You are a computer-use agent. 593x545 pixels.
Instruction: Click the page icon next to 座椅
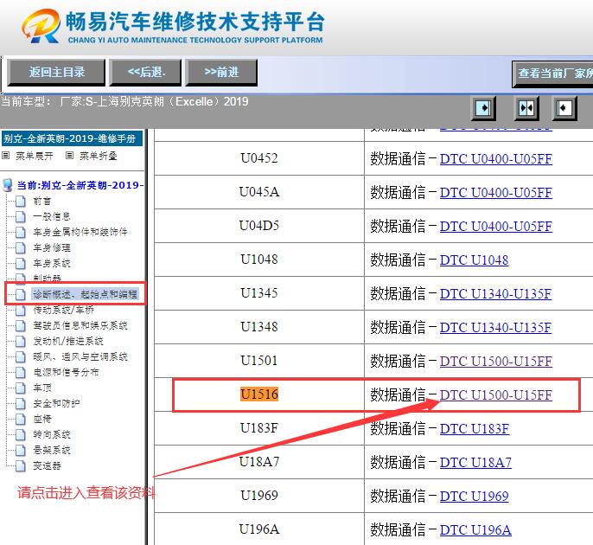(x=21, y=419)
